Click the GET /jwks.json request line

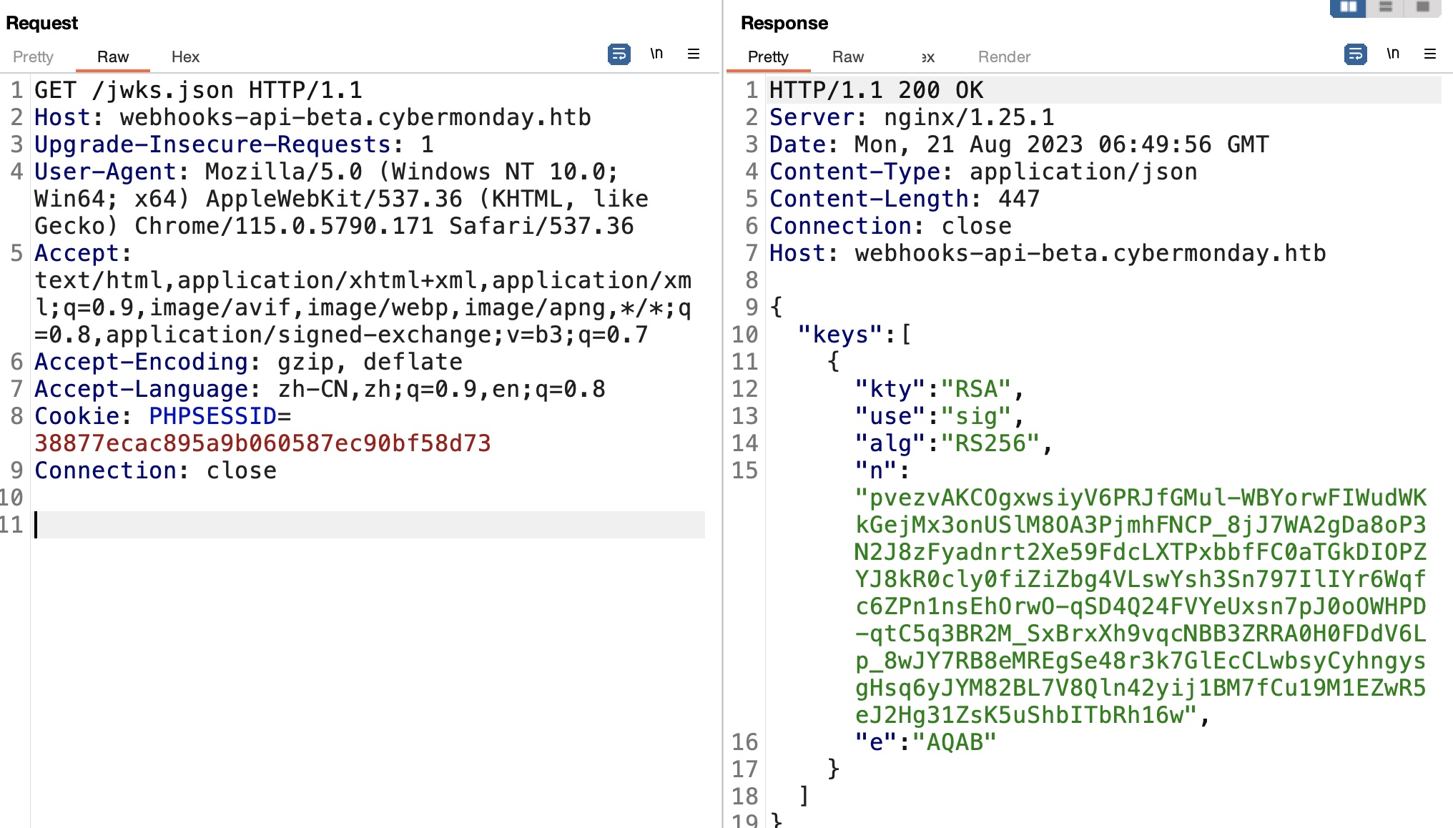tap(198, 90)
